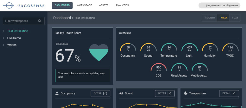The width and height of the screenshot is (246, 108).
Task: Click the Ergosense logo icon
Action: click(10, 6)
